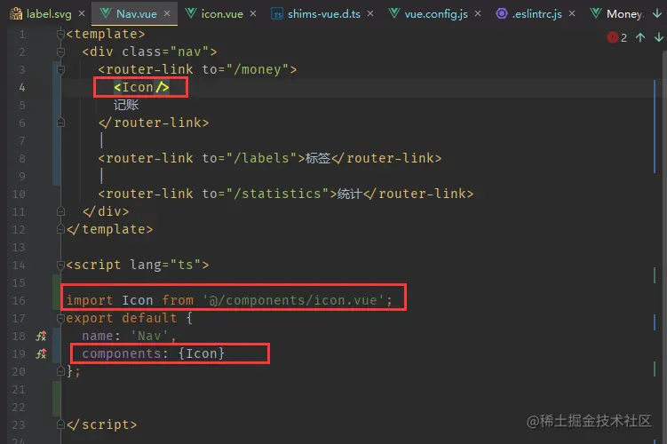
Task: Click gutter icon on line 19
Action: pos(41,353)
